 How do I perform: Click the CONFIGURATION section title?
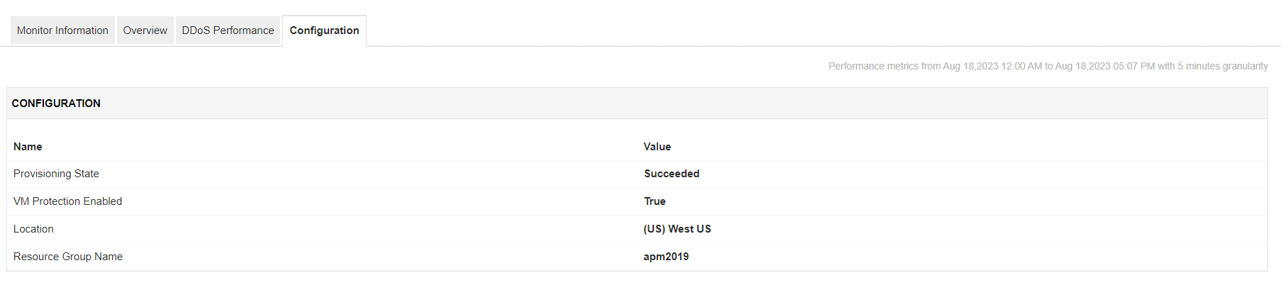tap(56, 104)
